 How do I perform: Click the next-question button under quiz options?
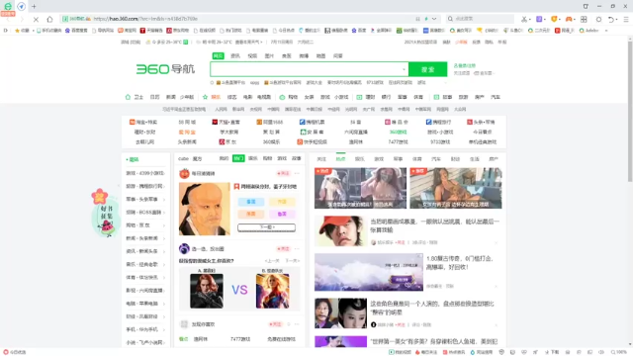coord(266,227)
